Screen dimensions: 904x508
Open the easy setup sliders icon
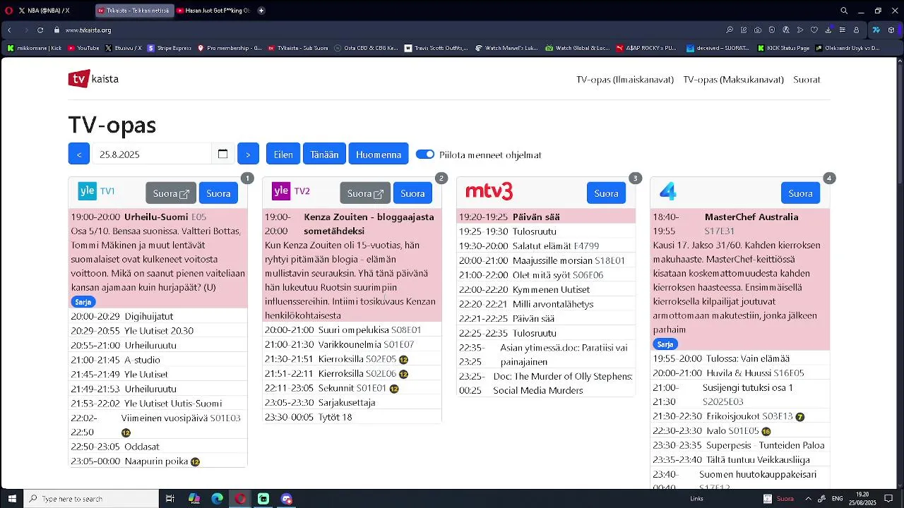point(843,30)
